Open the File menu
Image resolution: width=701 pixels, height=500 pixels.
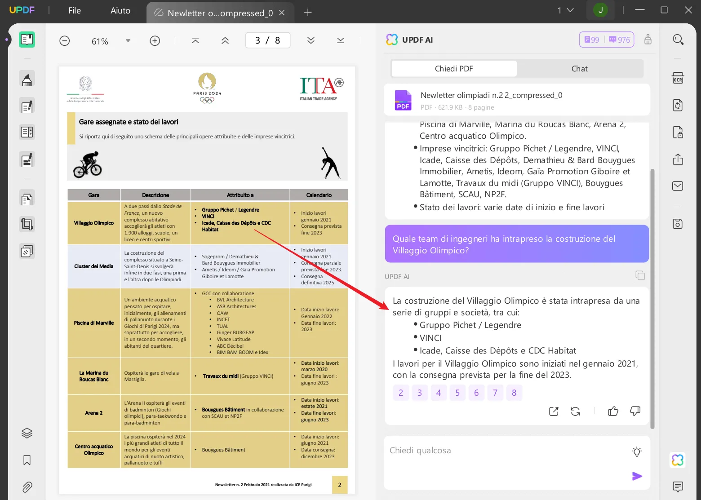[75, 11]
